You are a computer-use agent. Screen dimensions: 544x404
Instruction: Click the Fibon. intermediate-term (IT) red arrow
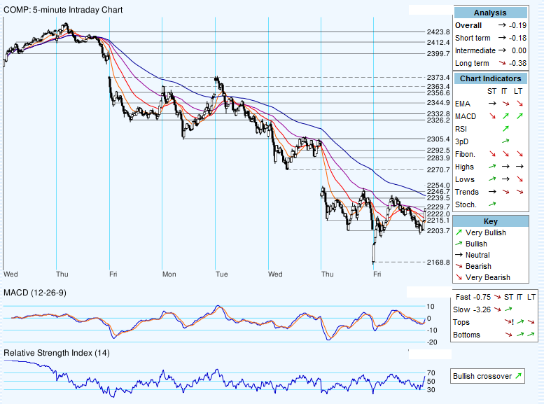(x=505, y=154)
